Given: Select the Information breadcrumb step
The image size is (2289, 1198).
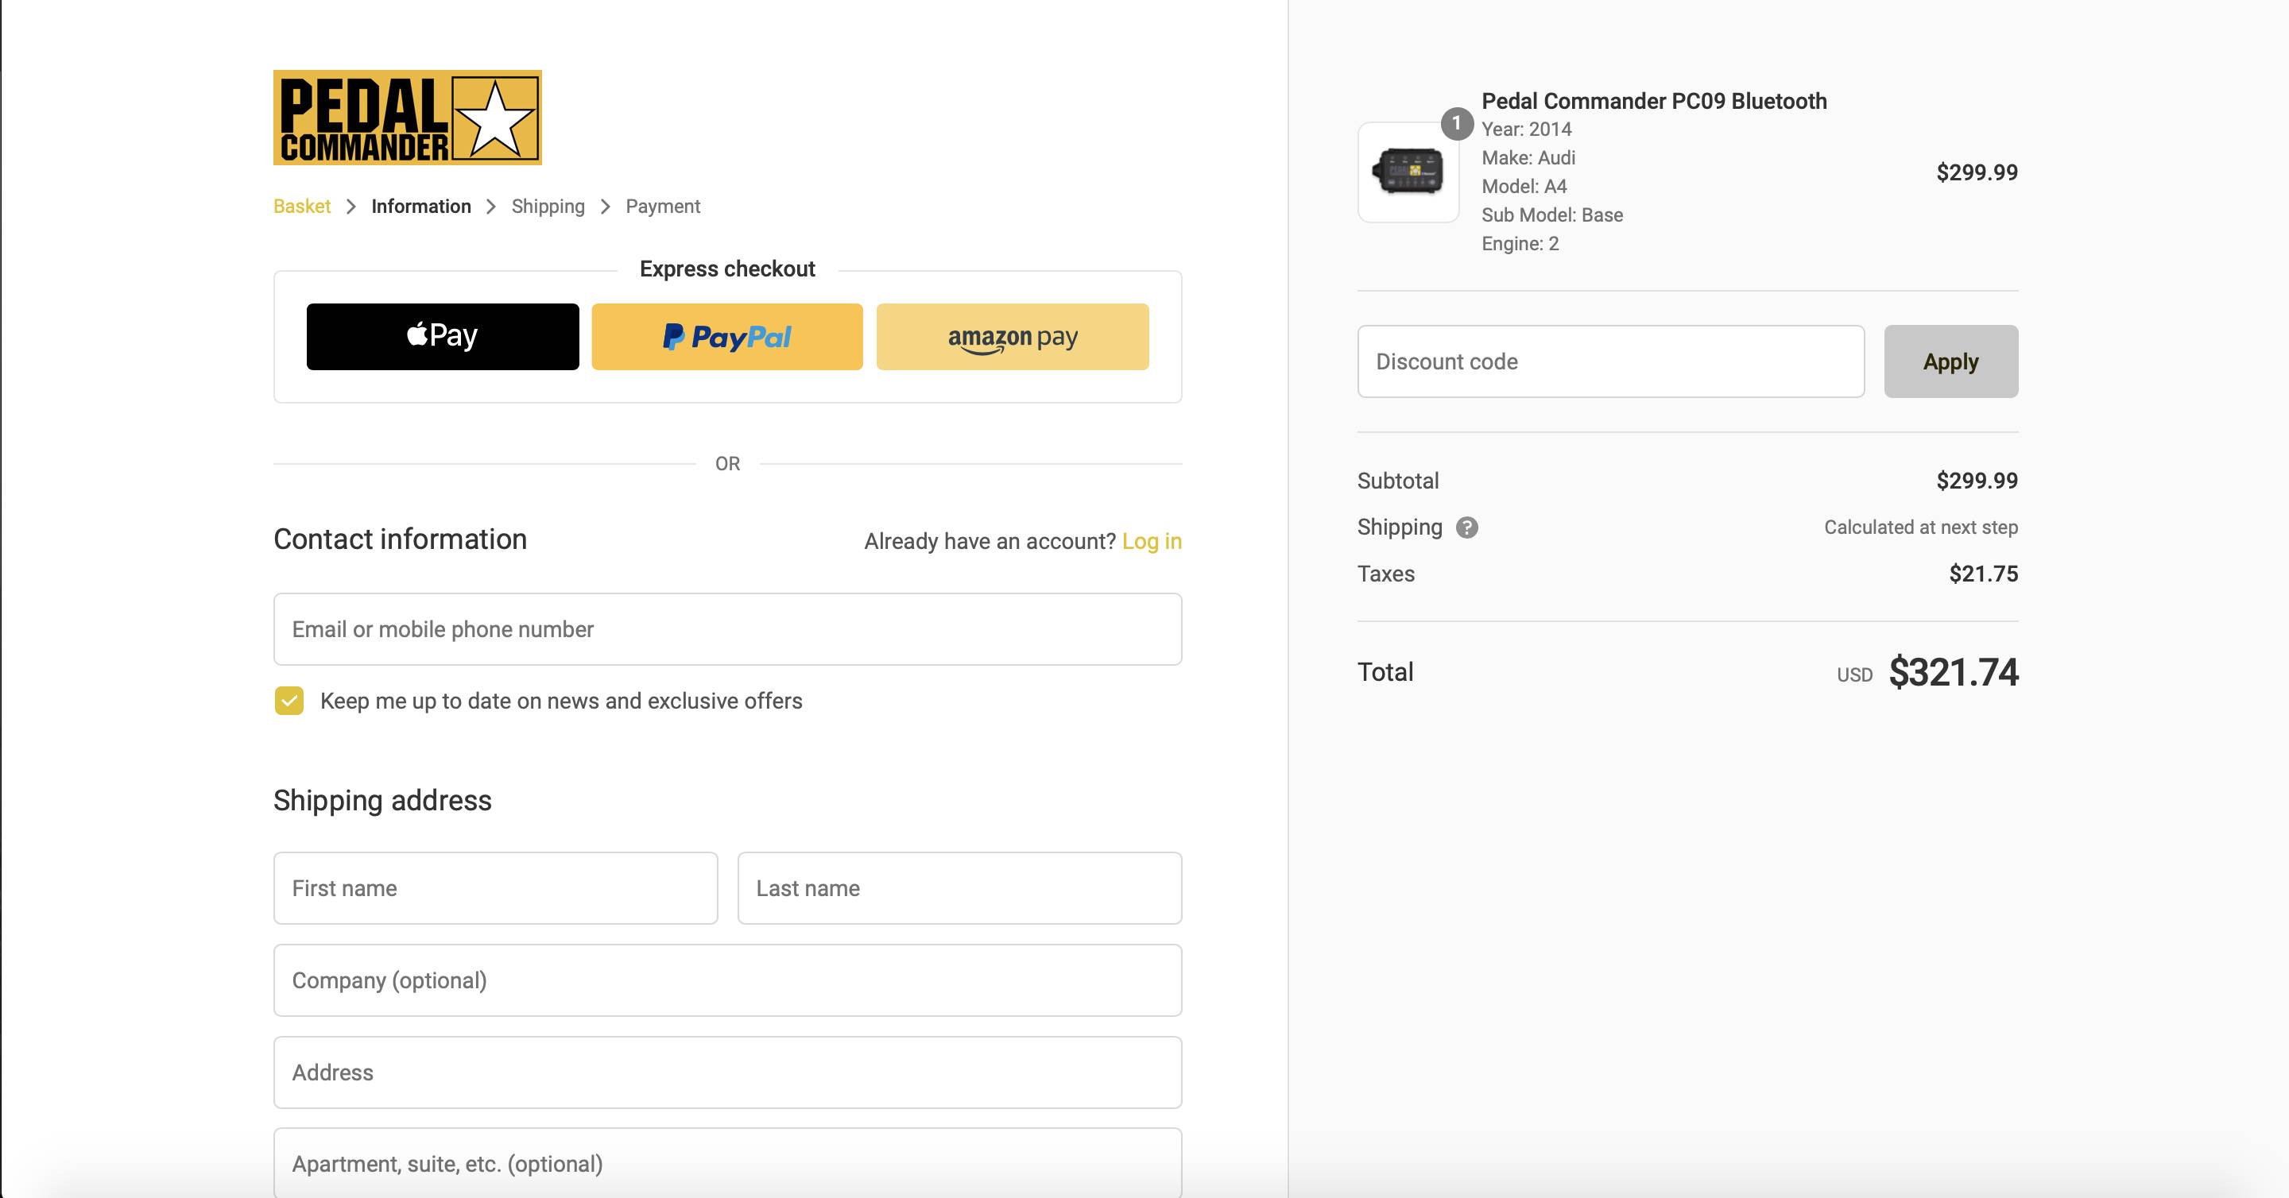Looking at the screenshot, I should (421, 206).
